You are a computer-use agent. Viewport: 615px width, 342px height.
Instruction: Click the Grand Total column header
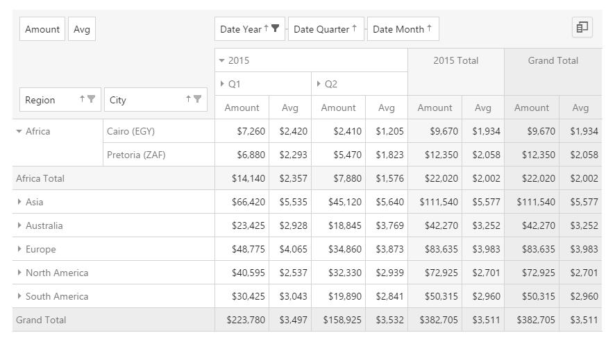tap(553, 60)
